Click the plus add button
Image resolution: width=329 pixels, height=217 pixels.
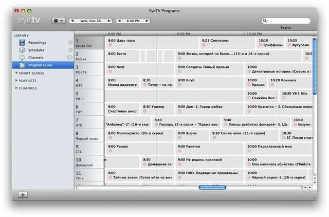tap(23, 195)
